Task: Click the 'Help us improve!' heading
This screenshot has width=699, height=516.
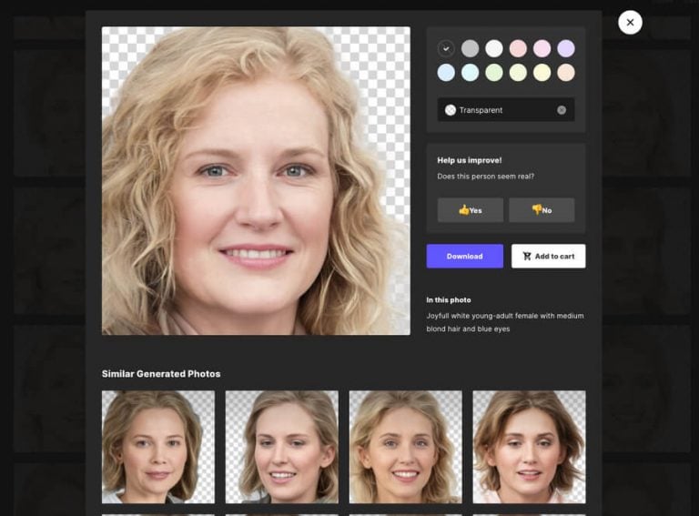Action: click(470, 160)
